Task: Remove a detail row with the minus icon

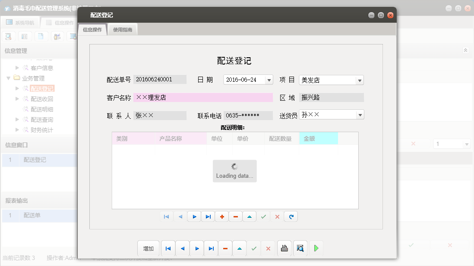Action: (235, 217)
